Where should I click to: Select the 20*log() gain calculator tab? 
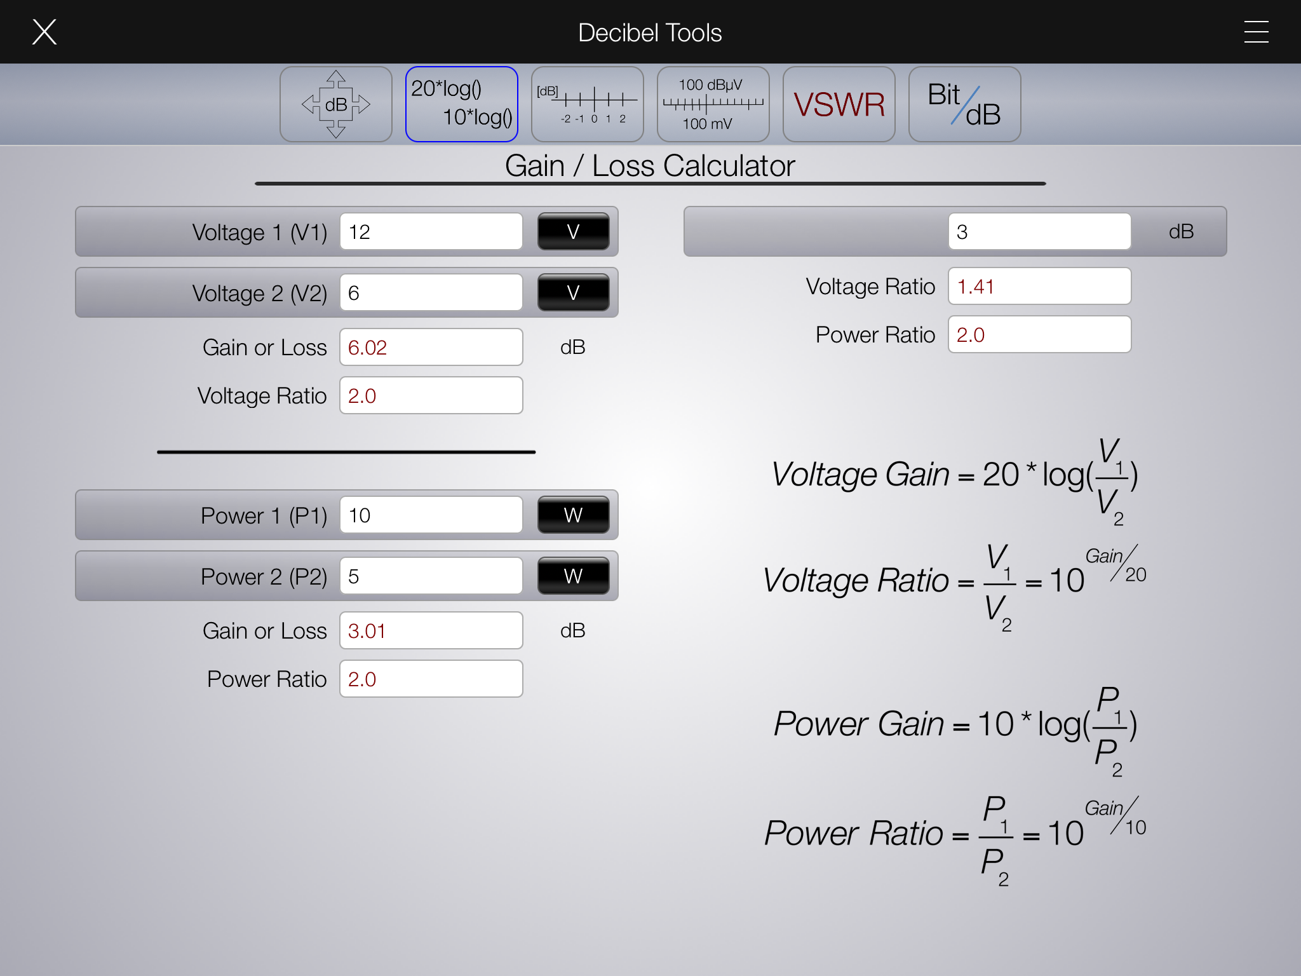461,104
